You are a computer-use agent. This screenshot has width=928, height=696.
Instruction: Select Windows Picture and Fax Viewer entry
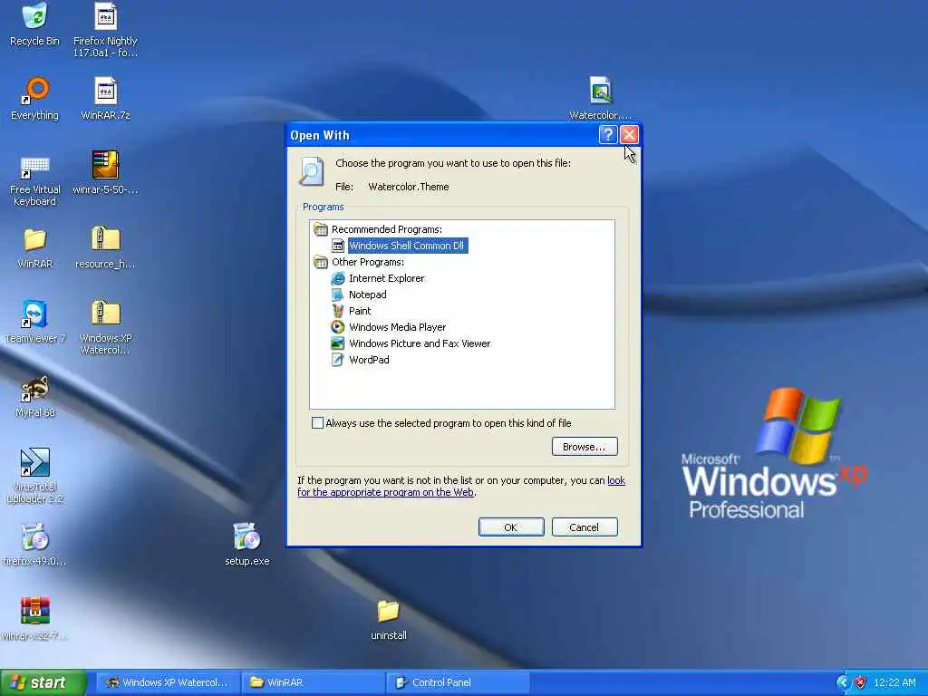click(x=420, y=343)
